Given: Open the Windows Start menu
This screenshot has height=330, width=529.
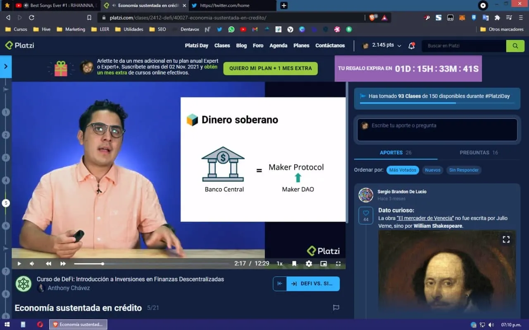Looking at the screenshot, I should pos(7,325).
